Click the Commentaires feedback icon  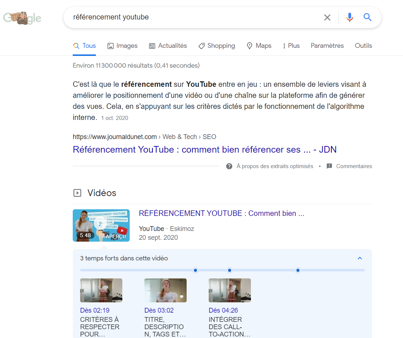click(329, 166)
